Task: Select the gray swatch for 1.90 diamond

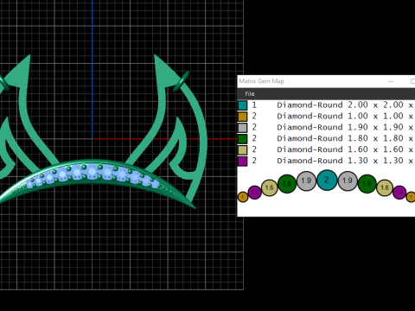Action: pos(243,127)
